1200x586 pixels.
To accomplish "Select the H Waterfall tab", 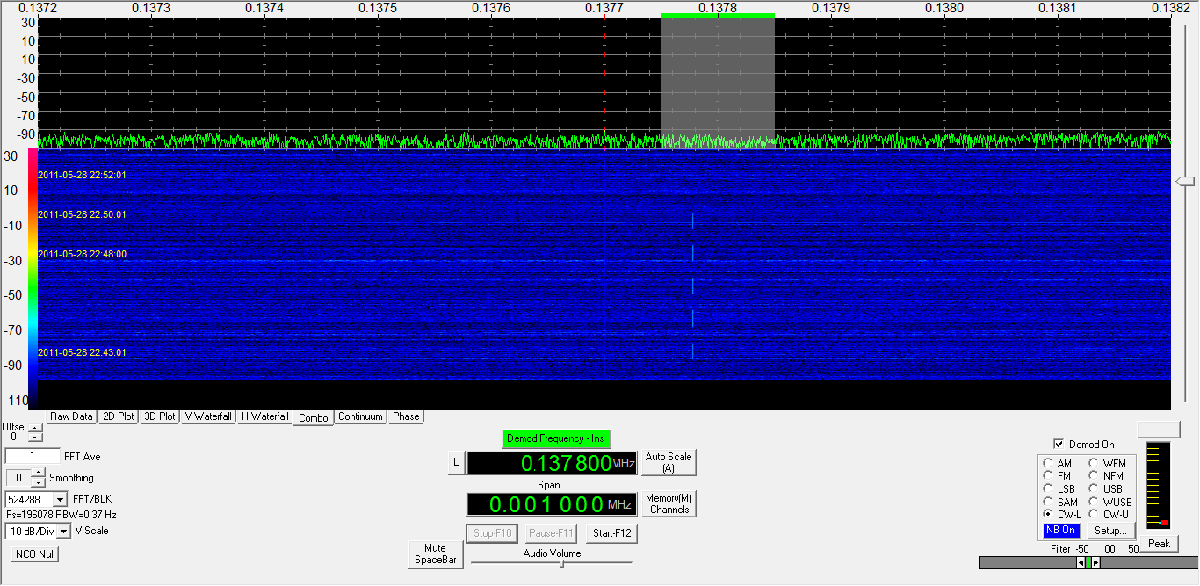I will (x=264, y=416).
